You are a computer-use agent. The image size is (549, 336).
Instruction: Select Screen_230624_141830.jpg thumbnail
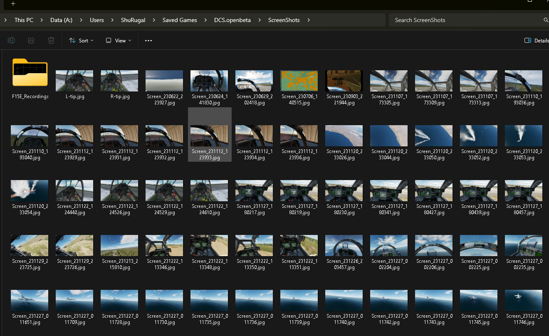tap(209, 81)
